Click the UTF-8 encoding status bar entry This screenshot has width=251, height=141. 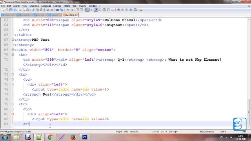[x=223, y=132]
